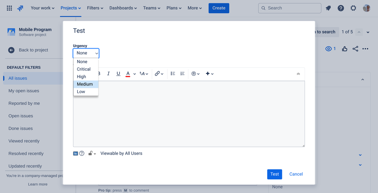
Task: Open comment visibility lock dropdown
Action: [x=92, y=153]
